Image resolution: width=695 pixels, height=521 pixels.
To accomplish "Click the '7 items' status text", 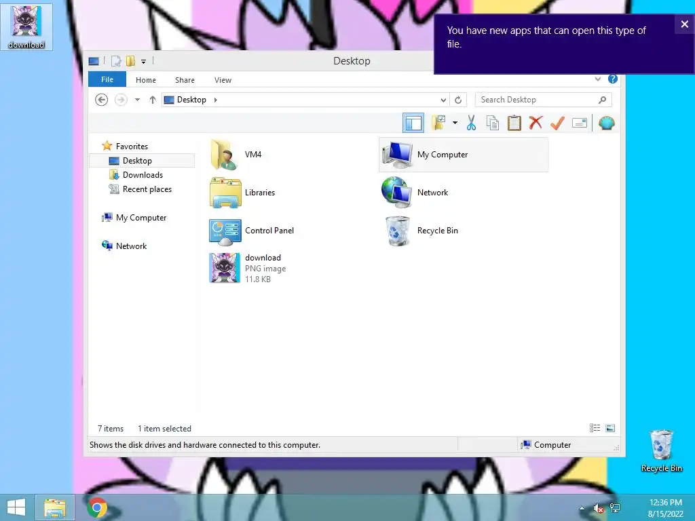I will pos(111,429).
